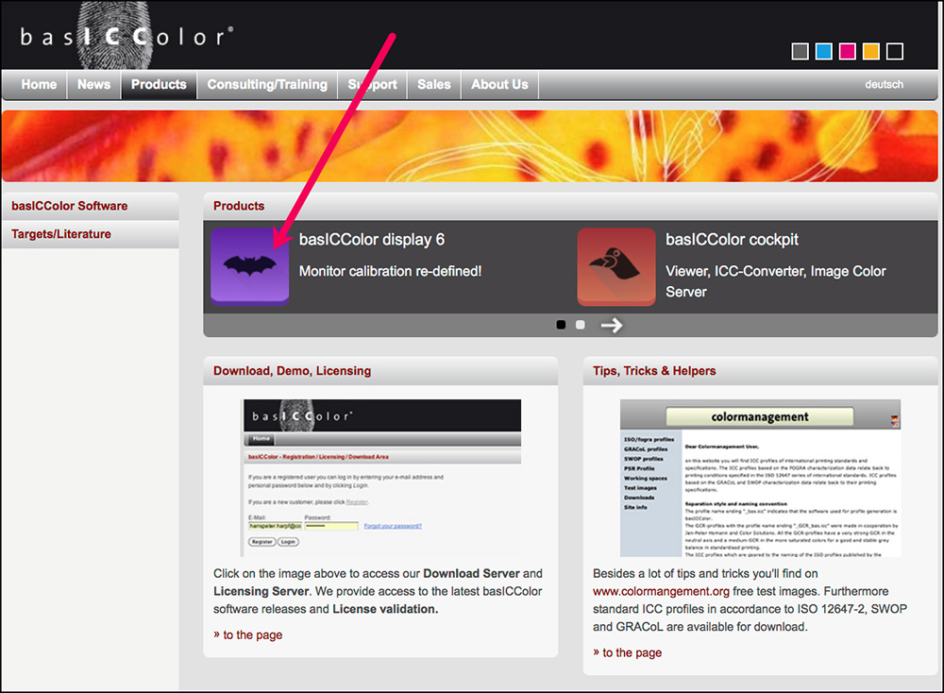Open the Products menu item

click(x=159, y=84)
